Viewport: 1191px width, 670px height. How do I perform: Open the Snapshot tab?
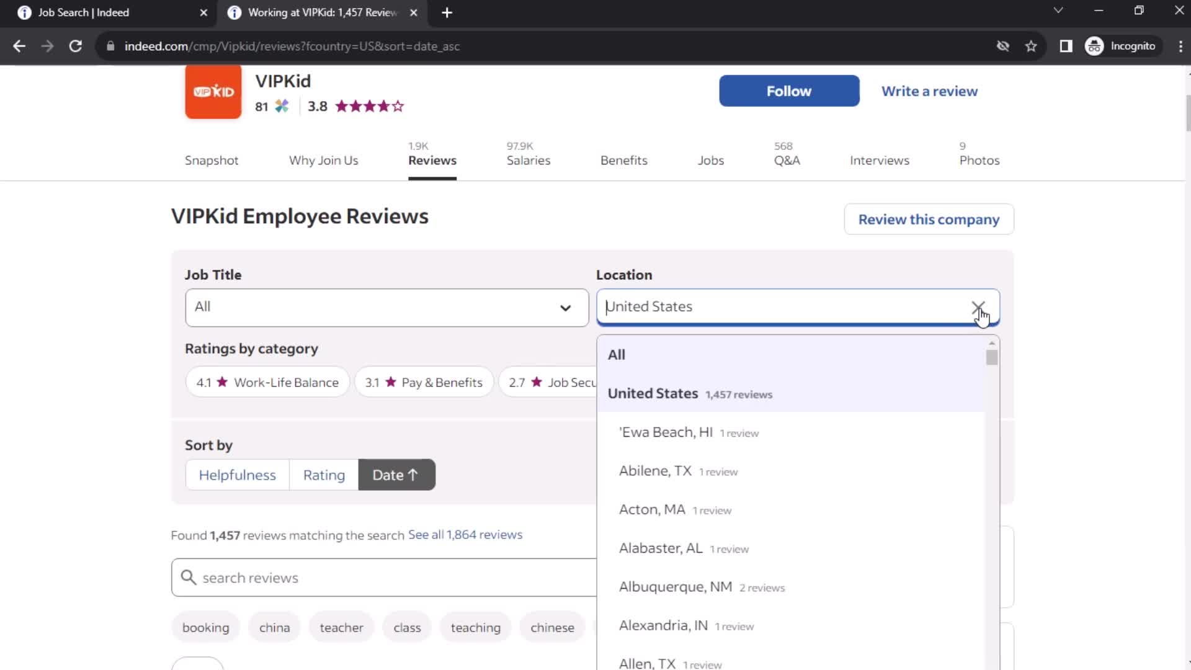[212, 160]
